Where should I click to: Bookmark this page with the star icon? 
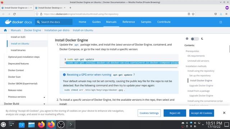193,14
